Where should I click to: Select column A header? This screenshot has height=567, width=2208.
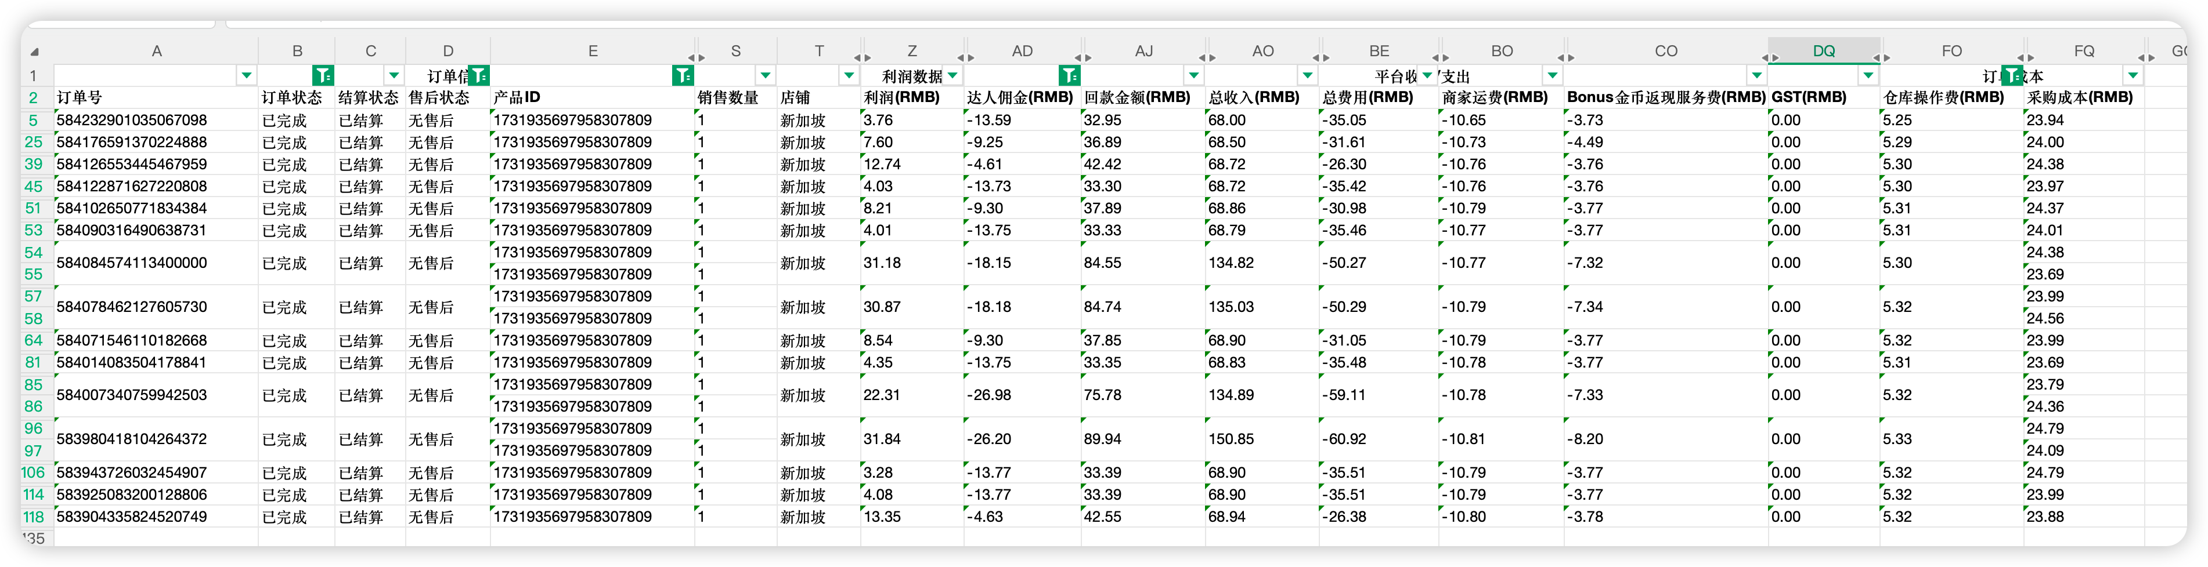[x=156, y=52]
